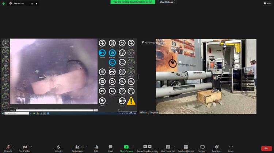Open Live Transcript CC button

(x=168, y=149)
